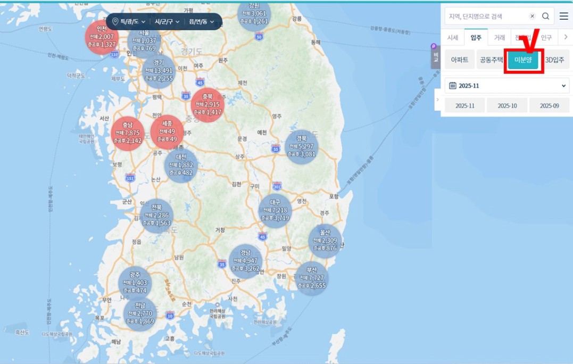Expand the 시/군/구 dropdown

(167, 22)
